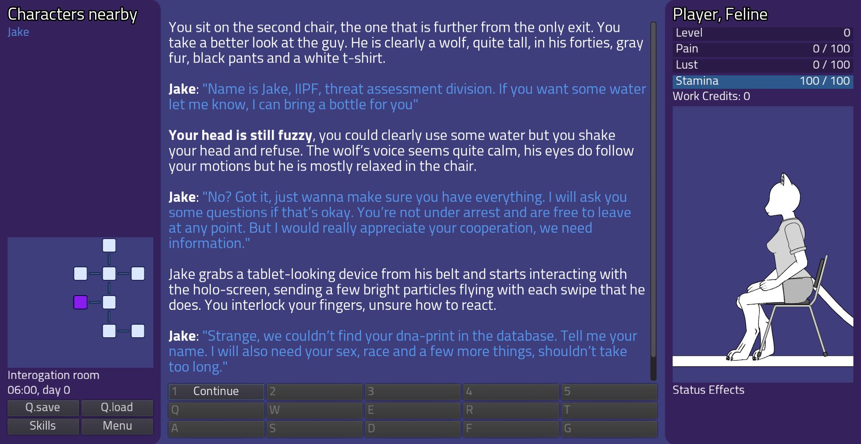The height and width of the screenshot is (444, 861).
Task: Open the game Menu
Action: click(x=117, y=426)
